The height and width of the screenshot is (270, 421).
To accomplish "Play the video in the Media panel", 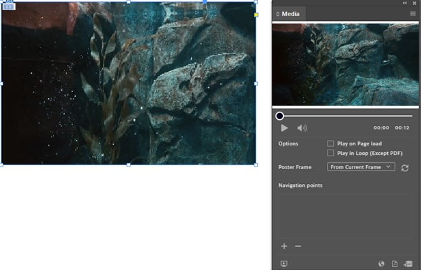I will click(x=284, y=128).
